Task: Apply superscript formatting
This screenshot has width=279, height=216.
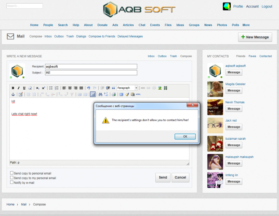Action: tap(43, 88)
